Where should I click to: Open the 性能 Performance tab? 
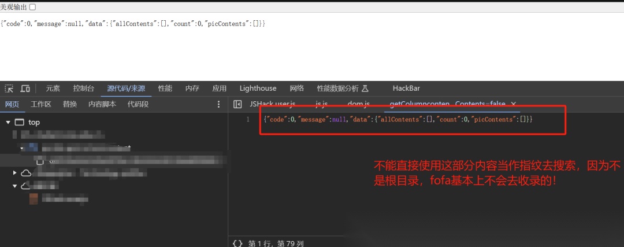[165, 89]
